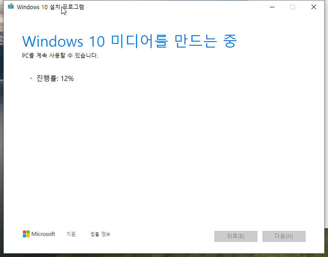Open the 지원 support link
This screenshot has width=328, height=257.
71,234
